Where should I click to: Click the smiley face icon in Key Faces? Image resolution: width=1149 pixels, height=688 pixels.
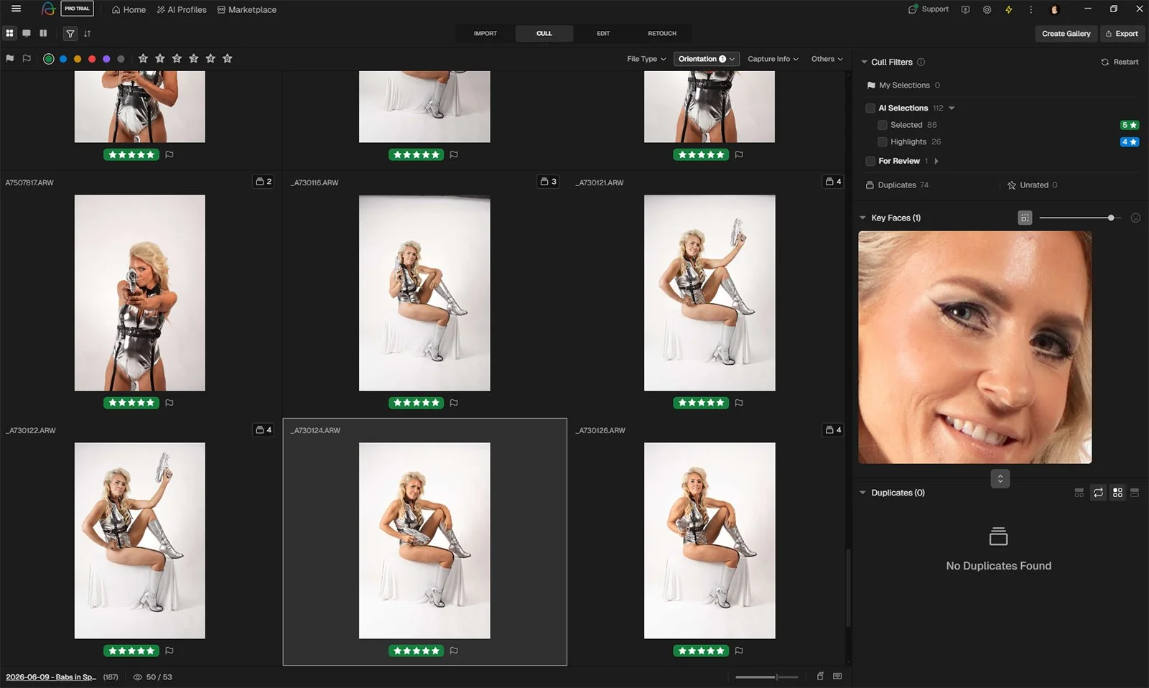1135,218
